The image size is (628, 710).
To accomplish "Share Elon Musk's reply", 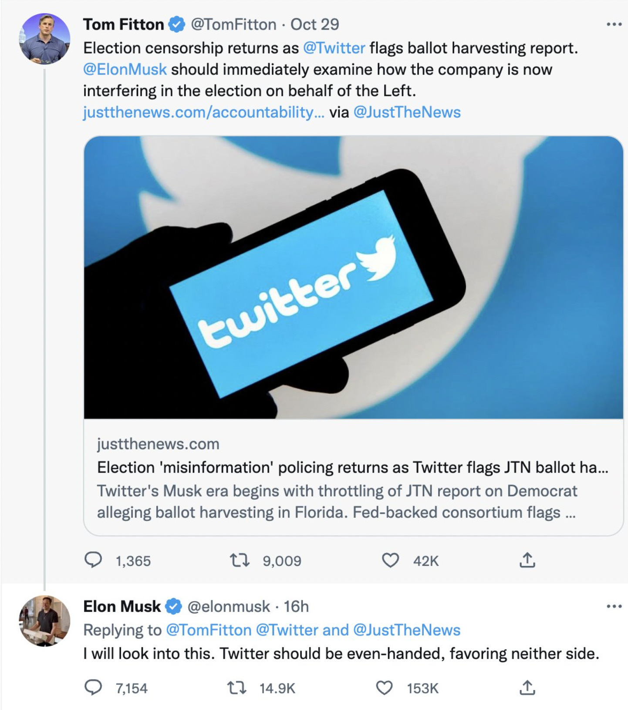I will 527,688.
